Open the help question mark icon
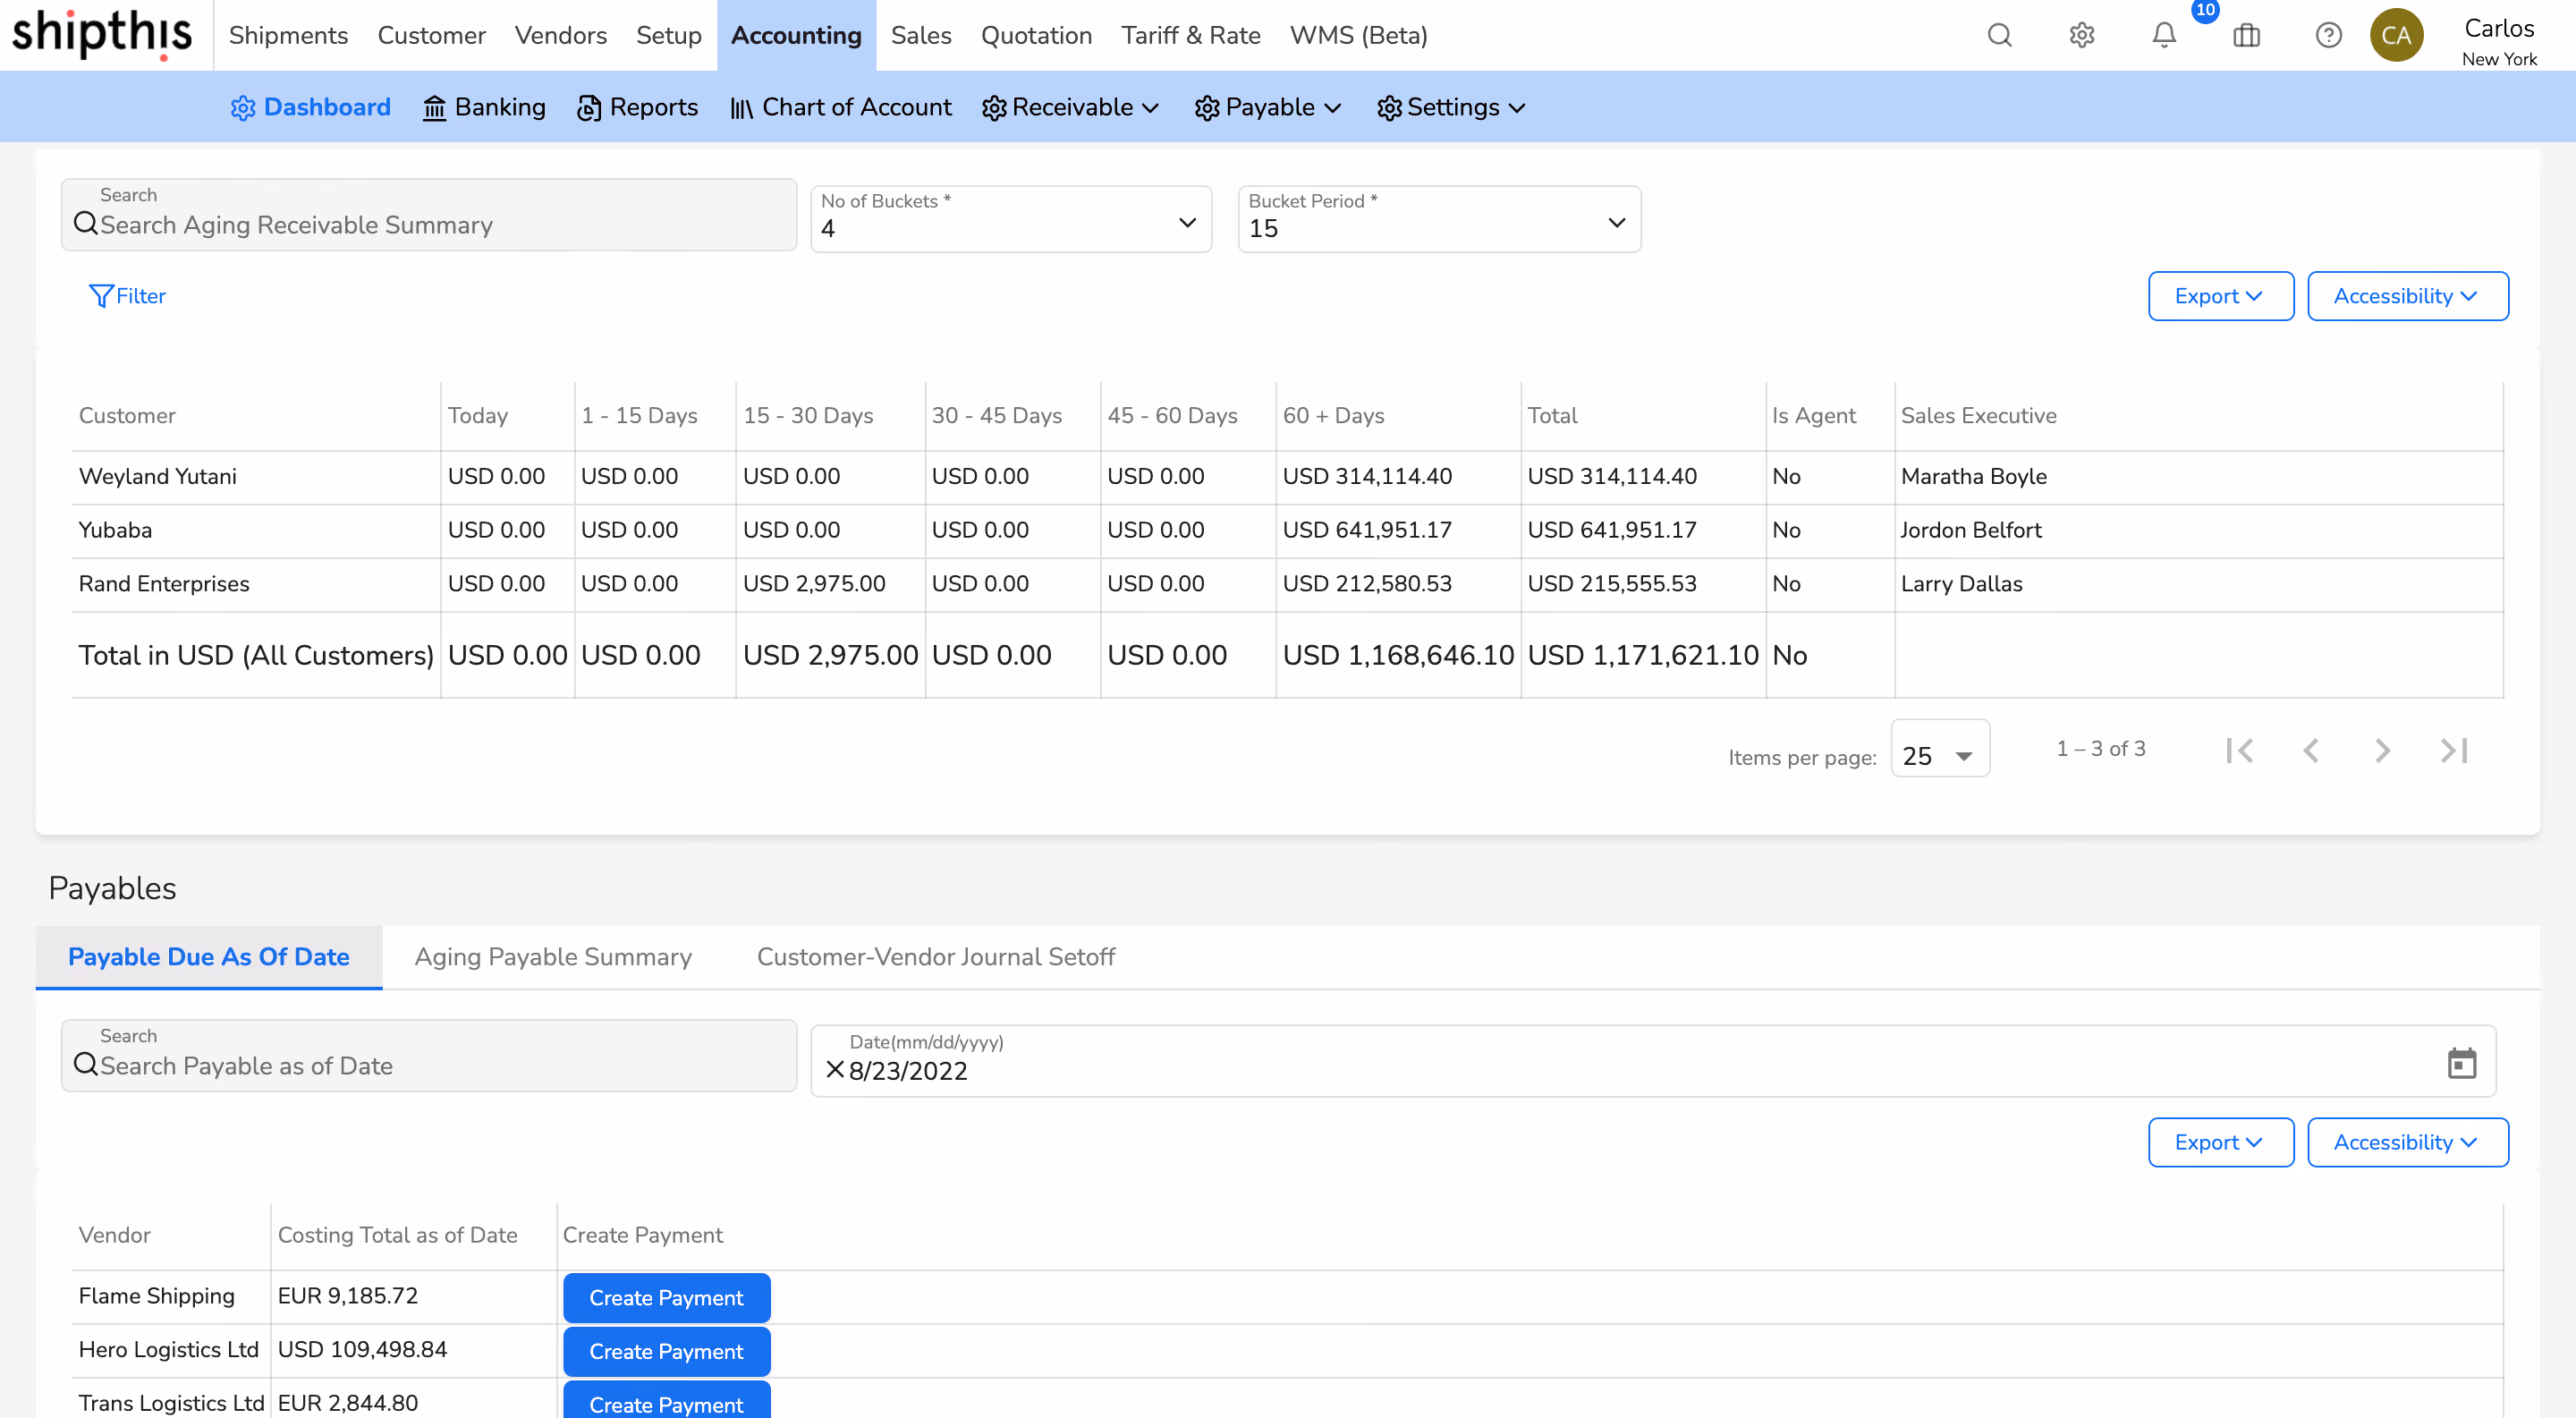 pos(2329,36)
